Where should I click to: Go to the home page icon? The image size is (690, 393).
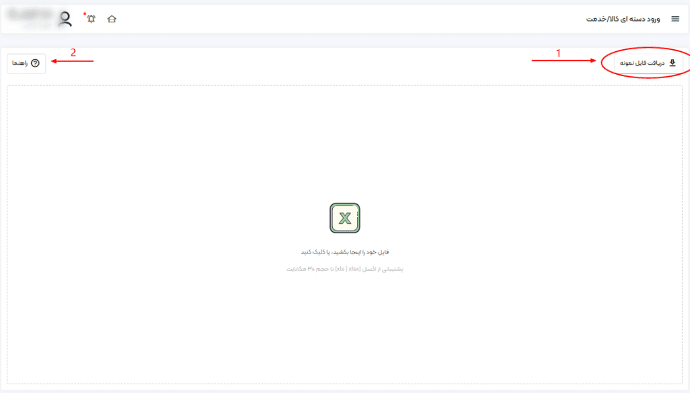tap(112, 19)
